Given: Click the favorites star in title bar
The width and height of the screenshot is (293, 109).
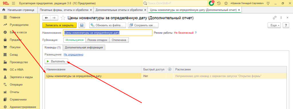Looking at the screenshot, I should point(226,3).
